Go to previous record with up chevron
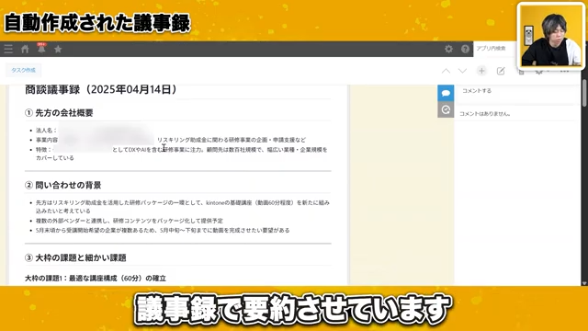This screenshot has height=331, width=588. coord(446,71)
